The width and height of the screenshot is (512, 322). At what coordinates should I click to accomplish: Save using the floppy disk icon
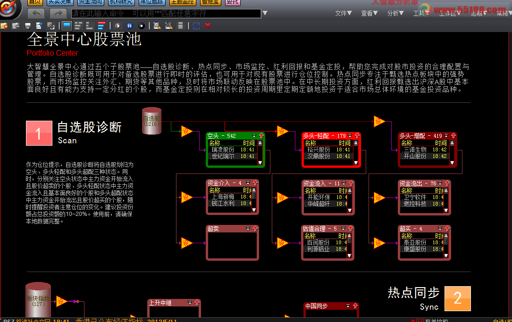tap(28, 26)
